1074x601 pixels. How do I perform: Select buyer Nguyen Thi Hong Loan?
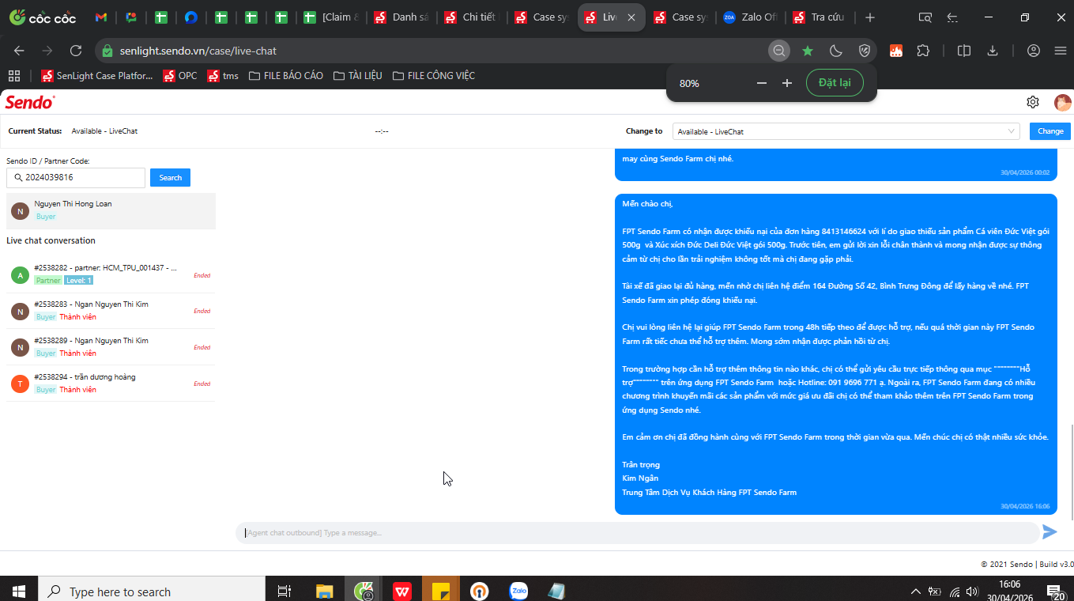click(111, 210)
